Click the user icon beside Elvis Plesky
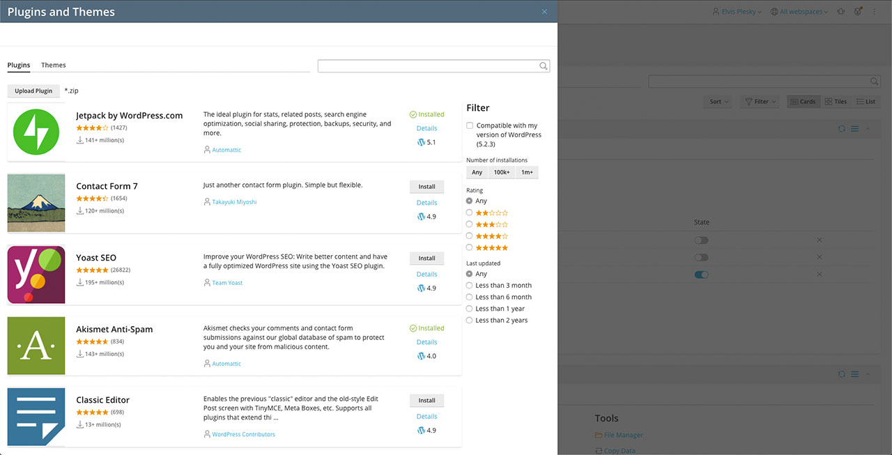The width and height of the screenshot is (892, 455). (715, 12)
